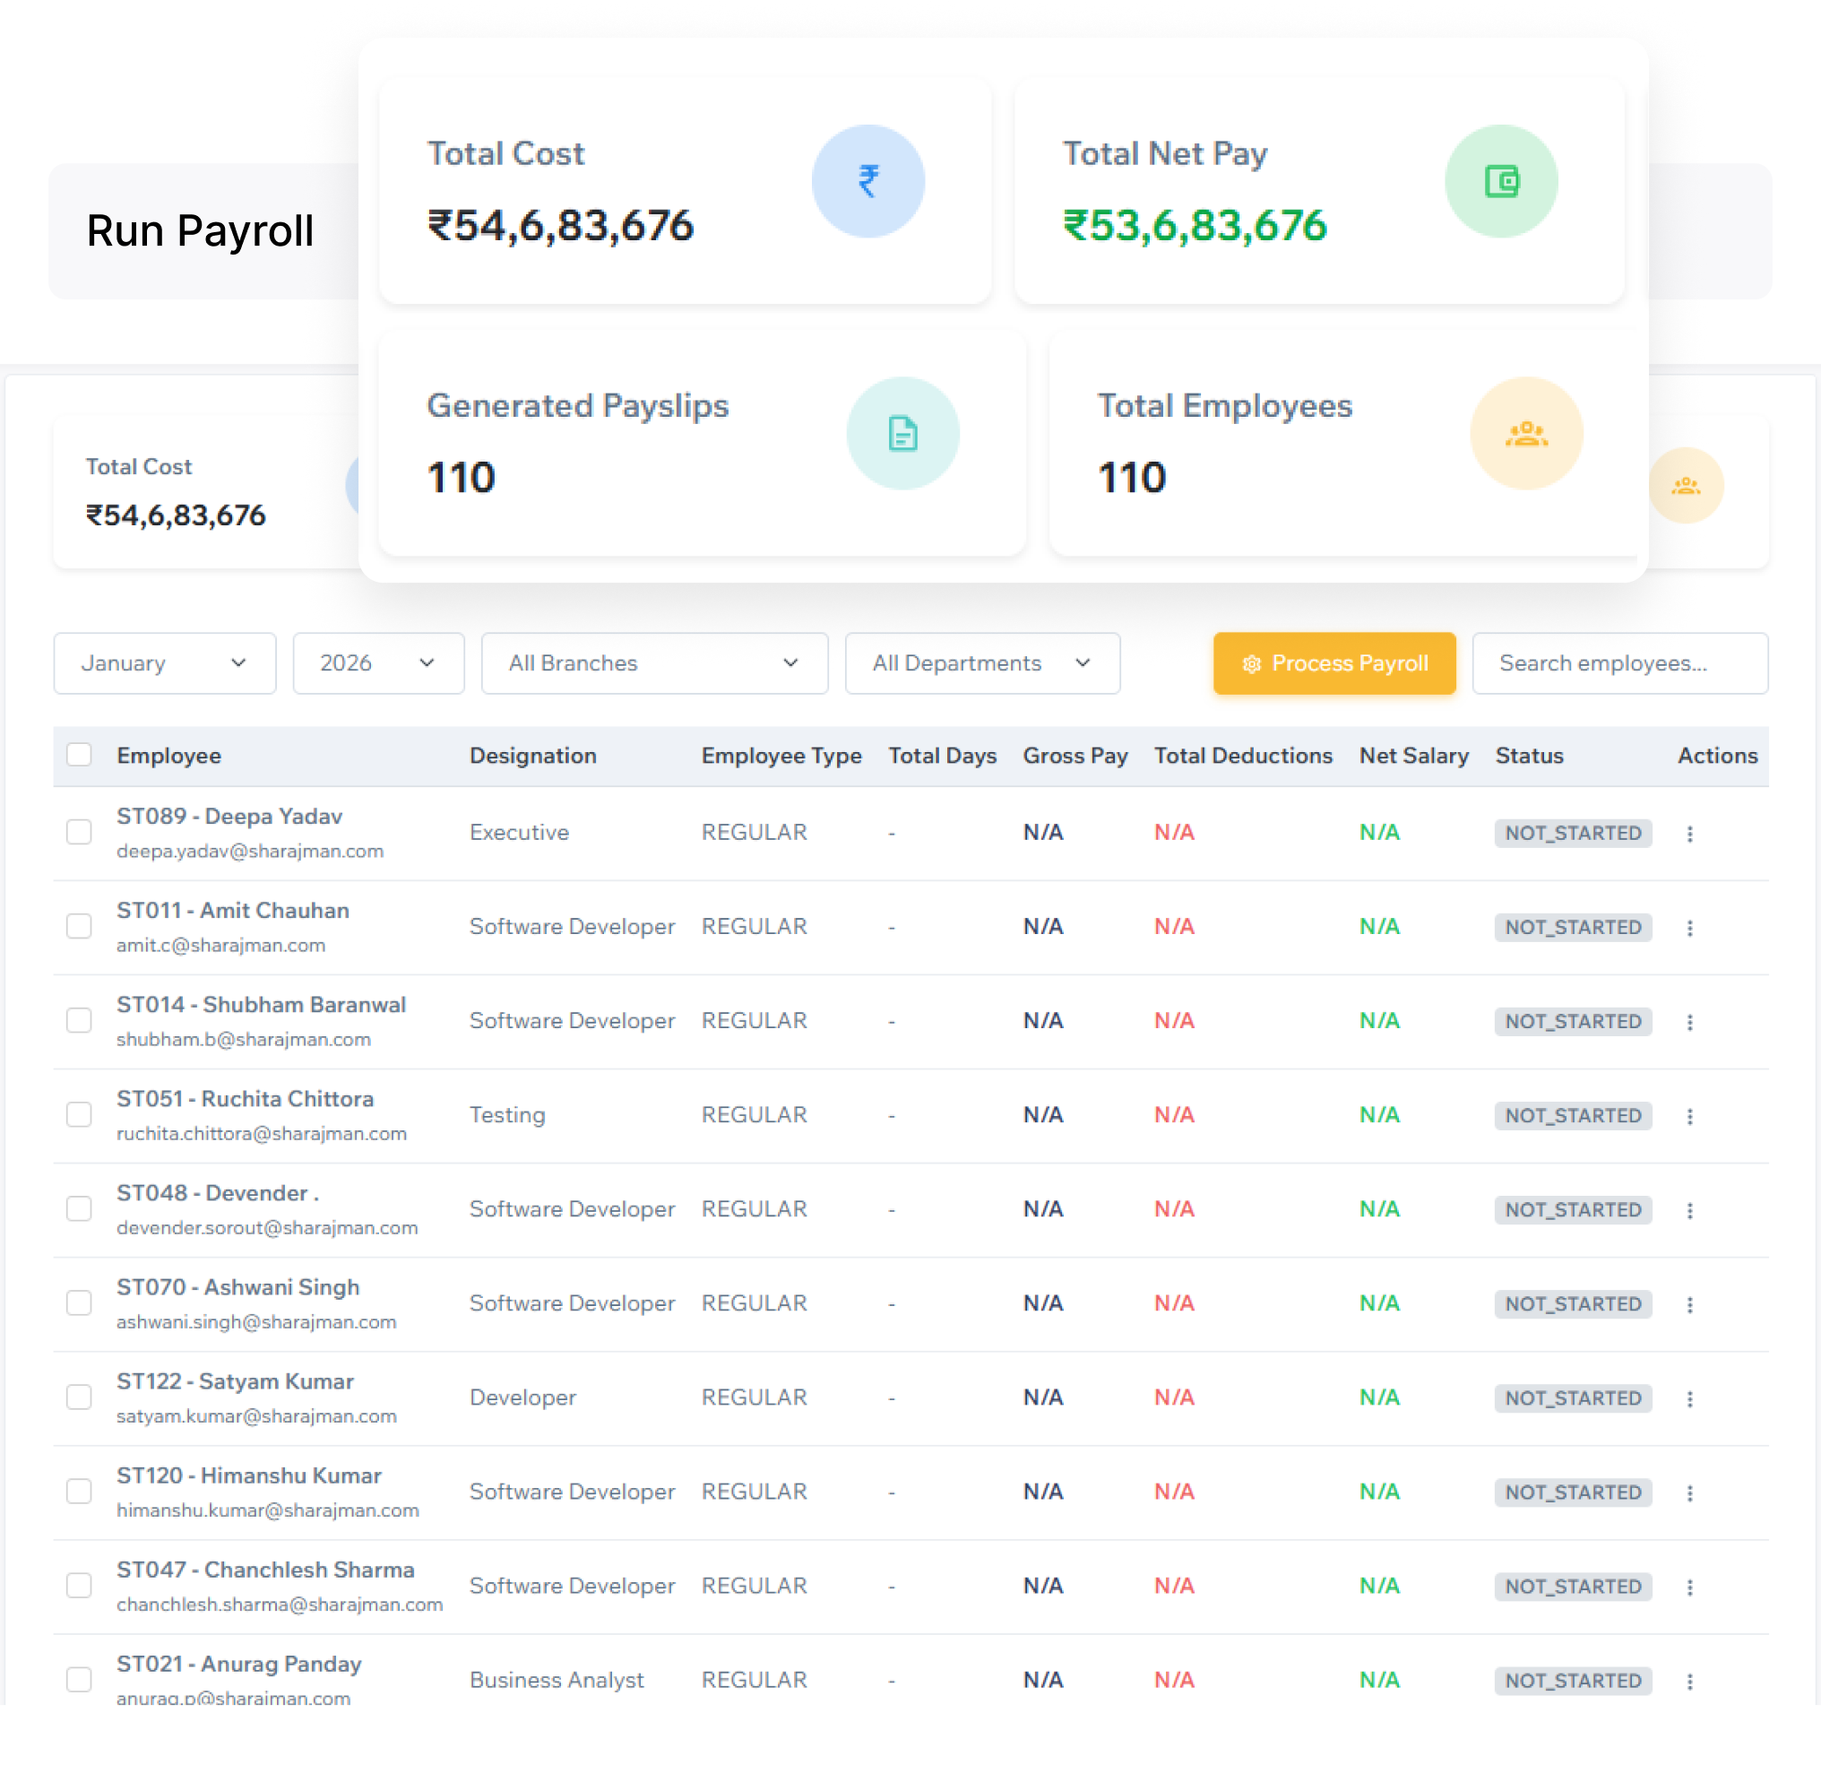This screenshot has width=1821, height=1765.
Task: Click the wallet icon on Total Net Pay card
Action: pos(1501,180)
